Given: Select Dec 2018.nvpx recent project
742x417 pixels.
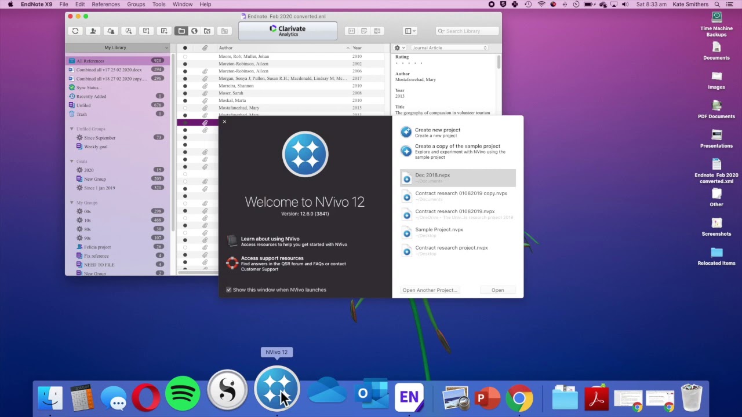Looking at the screenshot, I should pyautogui.click(x=458, y=178).
